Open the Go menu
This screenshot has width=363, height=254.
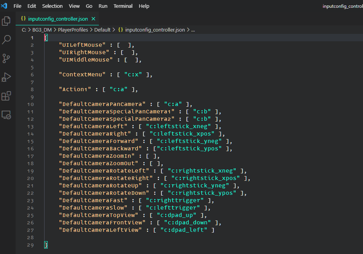(x=89, y=6)
